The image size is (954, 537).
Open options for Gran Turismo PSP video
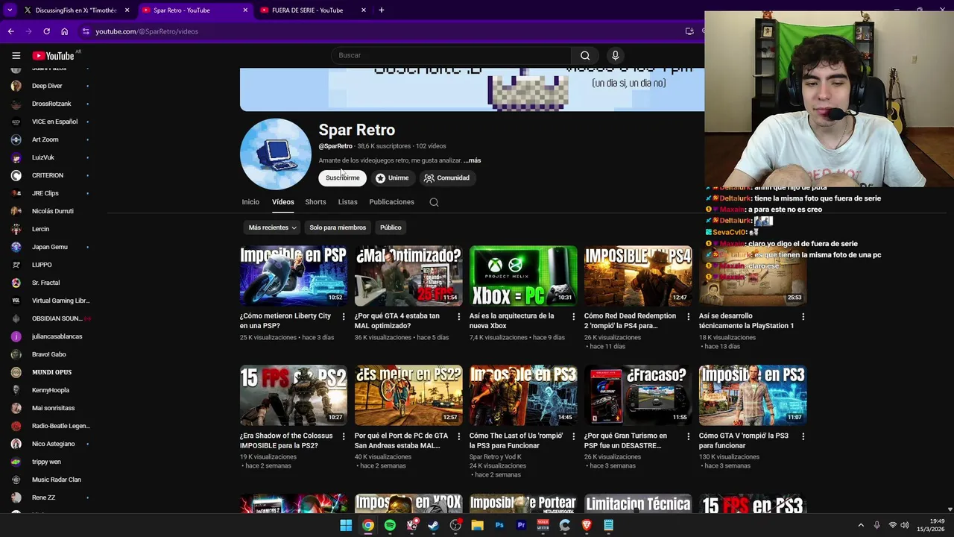point(688,436)
